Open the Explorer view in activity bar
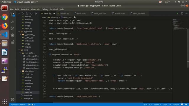This screenshot has height=106, width=189. pos(13,14)
